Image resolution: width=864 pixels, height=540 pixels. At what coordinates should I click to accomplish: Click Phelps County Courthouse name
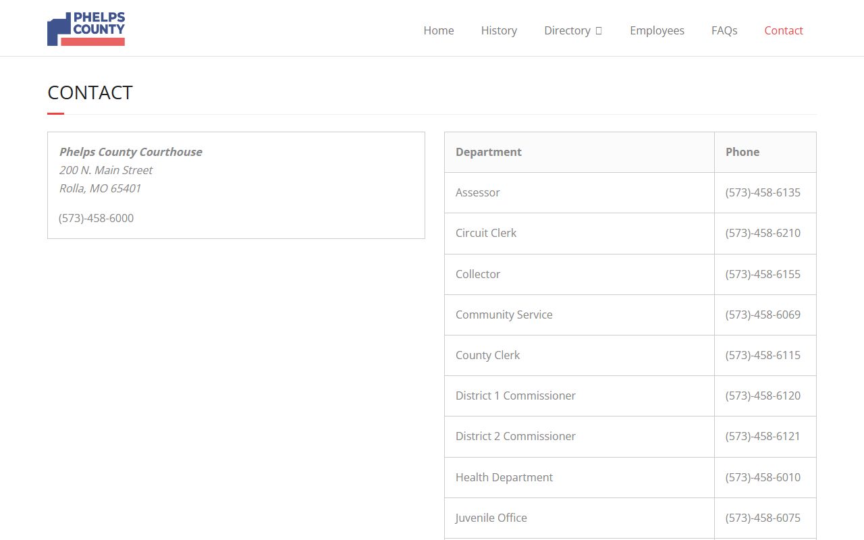click(131, 152)
